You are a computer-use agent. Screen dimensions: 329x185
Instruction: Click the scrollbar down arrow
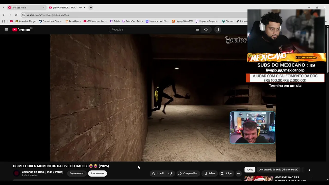pos(327,180)
